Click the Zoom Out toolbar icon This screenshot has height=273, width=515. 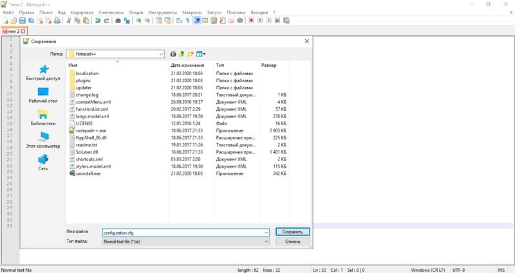[147, 21]
